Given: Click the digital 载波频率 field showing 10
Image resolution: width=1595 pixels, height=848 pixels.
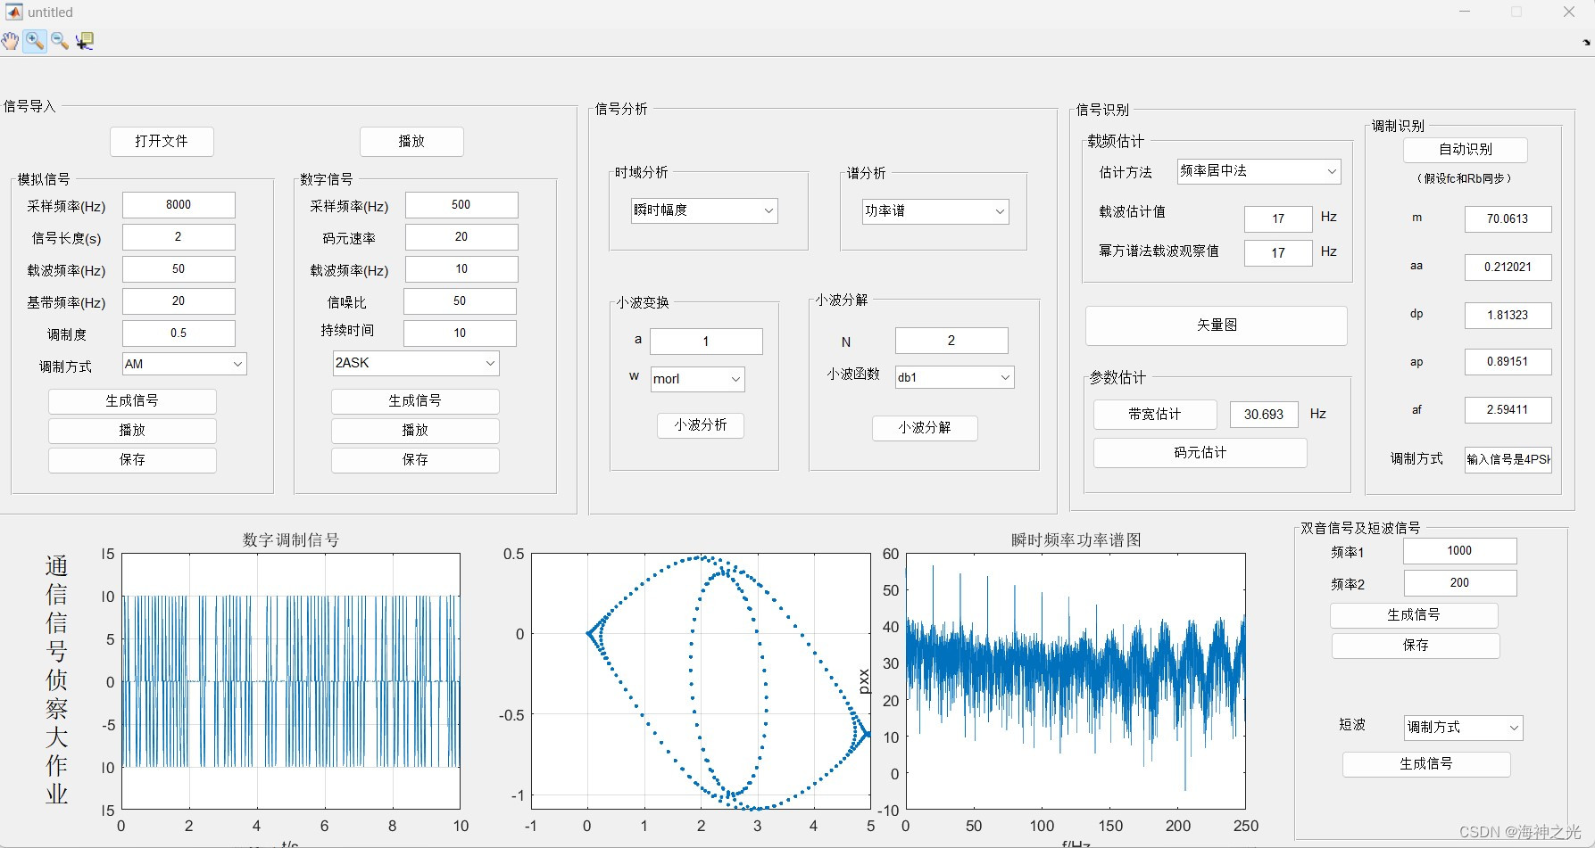Looking at the screenshot, I should pyautogui.click(x=461, y=269).
